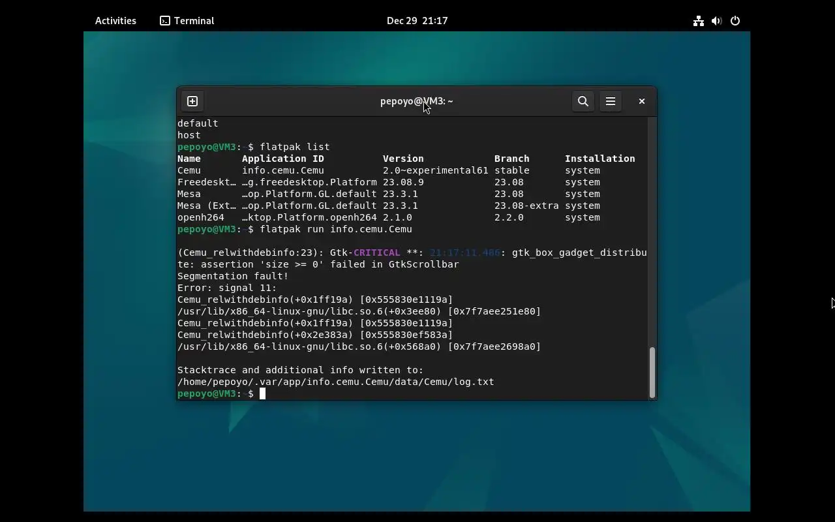Viewport: 835px width, 522px height.
Task: Click the 'host' output line
Action: [189, 135]
